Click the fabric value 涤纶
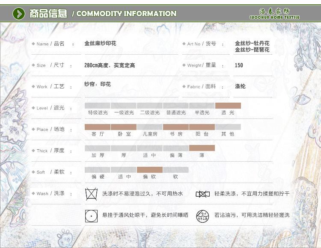 [x=240, y=86]
